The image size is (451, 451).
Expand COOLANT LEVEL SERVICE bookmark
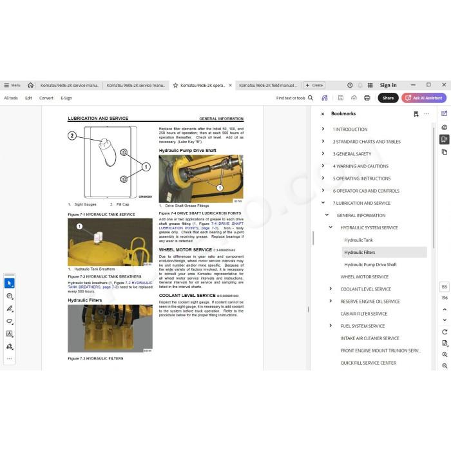(331, 289)
